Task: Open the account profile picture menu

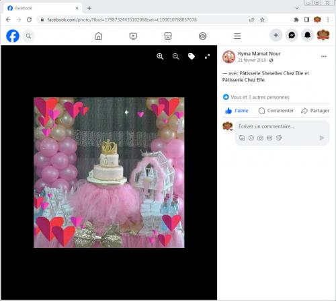Action: click(323, 35)
